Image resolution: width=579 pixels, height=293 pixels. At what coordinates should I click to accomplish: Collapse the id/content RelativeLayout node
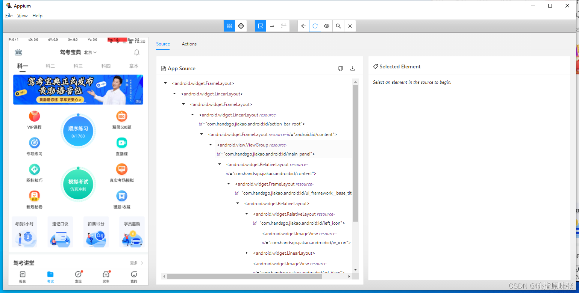tap(220, 164)
